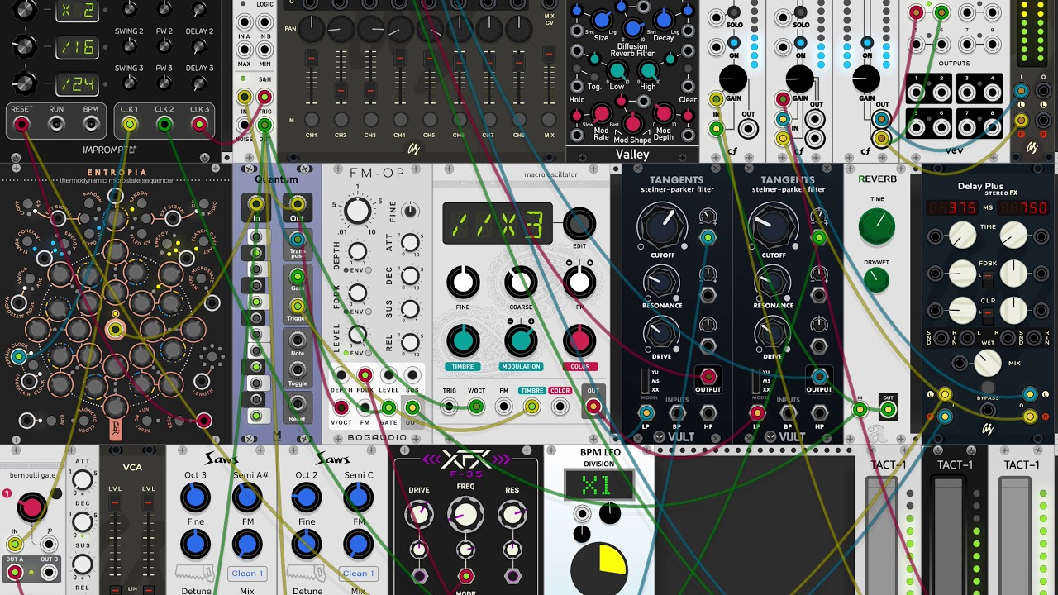Select the CLK 1 output jack
Viewport: 1058px width, 595px height.
129,125
